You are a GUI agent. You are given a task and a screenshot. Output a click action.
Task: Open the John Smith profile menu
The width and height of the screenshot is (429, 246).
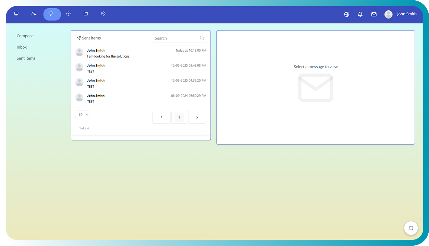point(401,14)
